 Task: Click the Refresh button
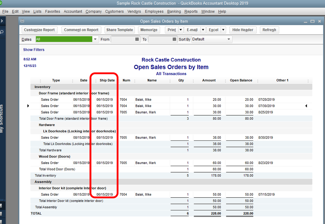point(269,30)
